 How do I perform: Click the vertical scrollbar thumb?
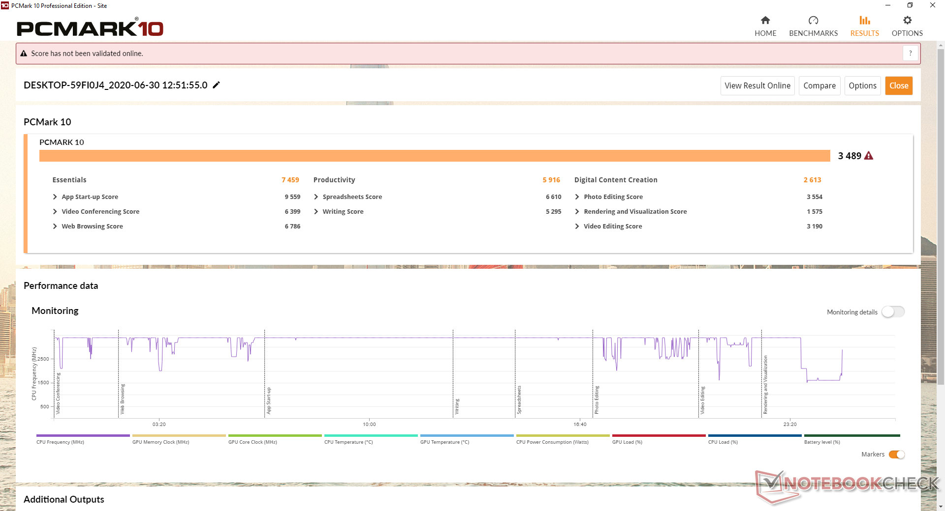click(x=941, y=216)
